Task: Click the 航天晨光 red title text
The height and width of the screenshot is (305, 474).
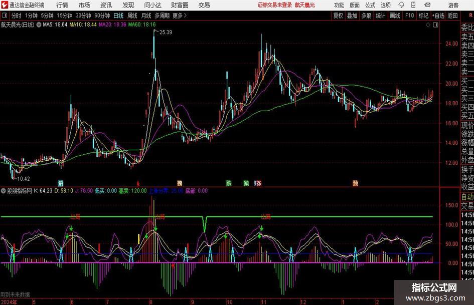Action: coord(305,5)
